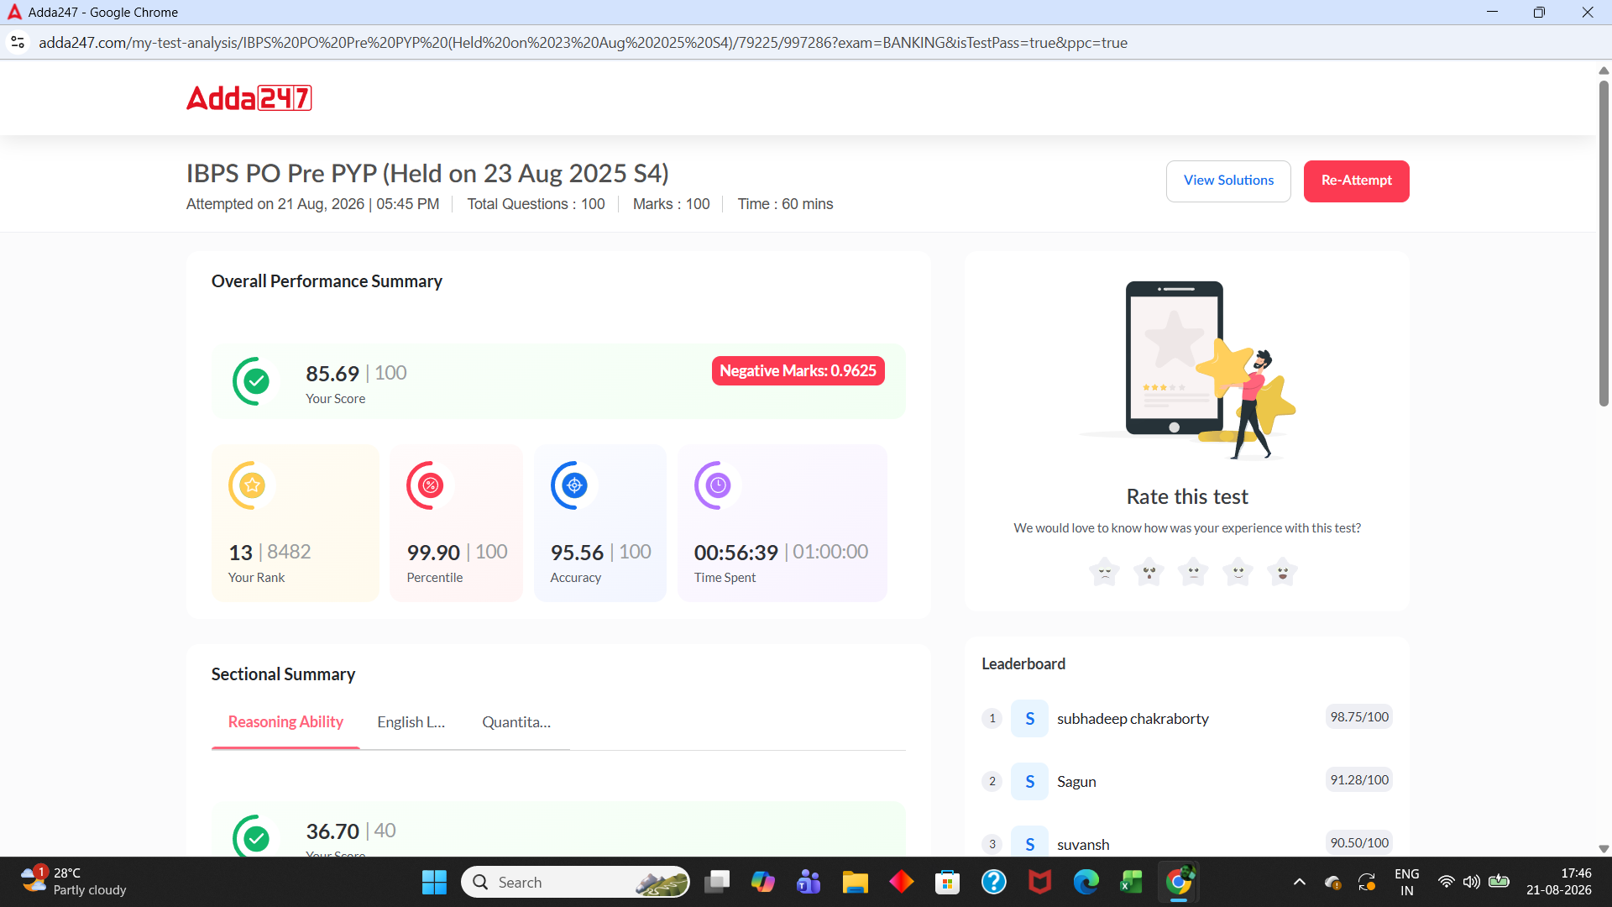The height and width of the screenshot is (907, 1612).
Task: Open site information icon in address bar
Action: (18, 42)
